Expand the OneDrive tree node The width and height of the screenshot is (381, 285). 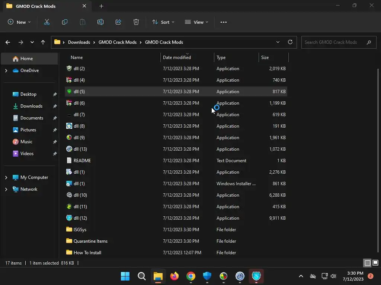(6, 71)
